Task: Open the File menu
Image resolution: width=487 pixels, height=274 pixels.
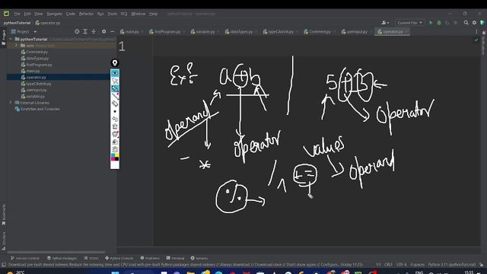Action: pyautogui.click(x=17, y=14)
